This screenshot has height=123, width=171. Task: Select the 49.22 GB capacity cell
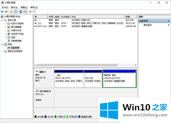[x=130, y=23]
